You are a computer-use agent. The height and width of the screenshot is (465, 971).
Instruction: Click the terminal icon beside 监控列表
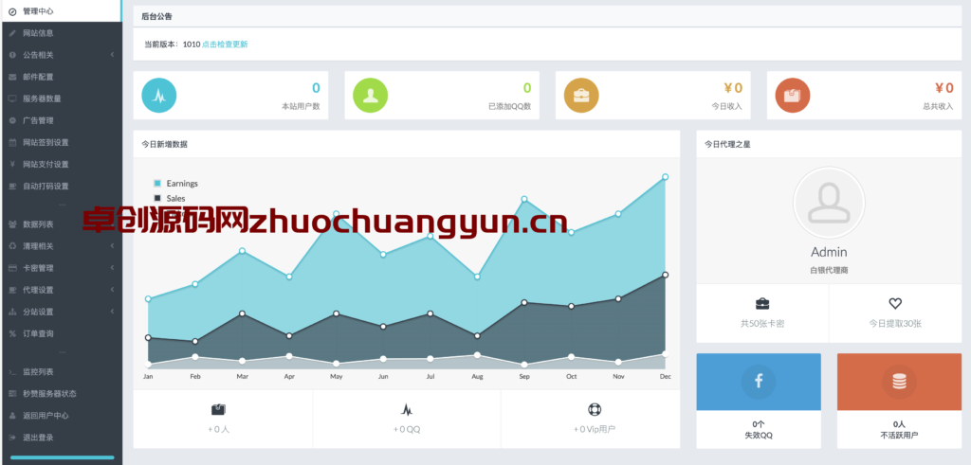(x=12, y=371)
